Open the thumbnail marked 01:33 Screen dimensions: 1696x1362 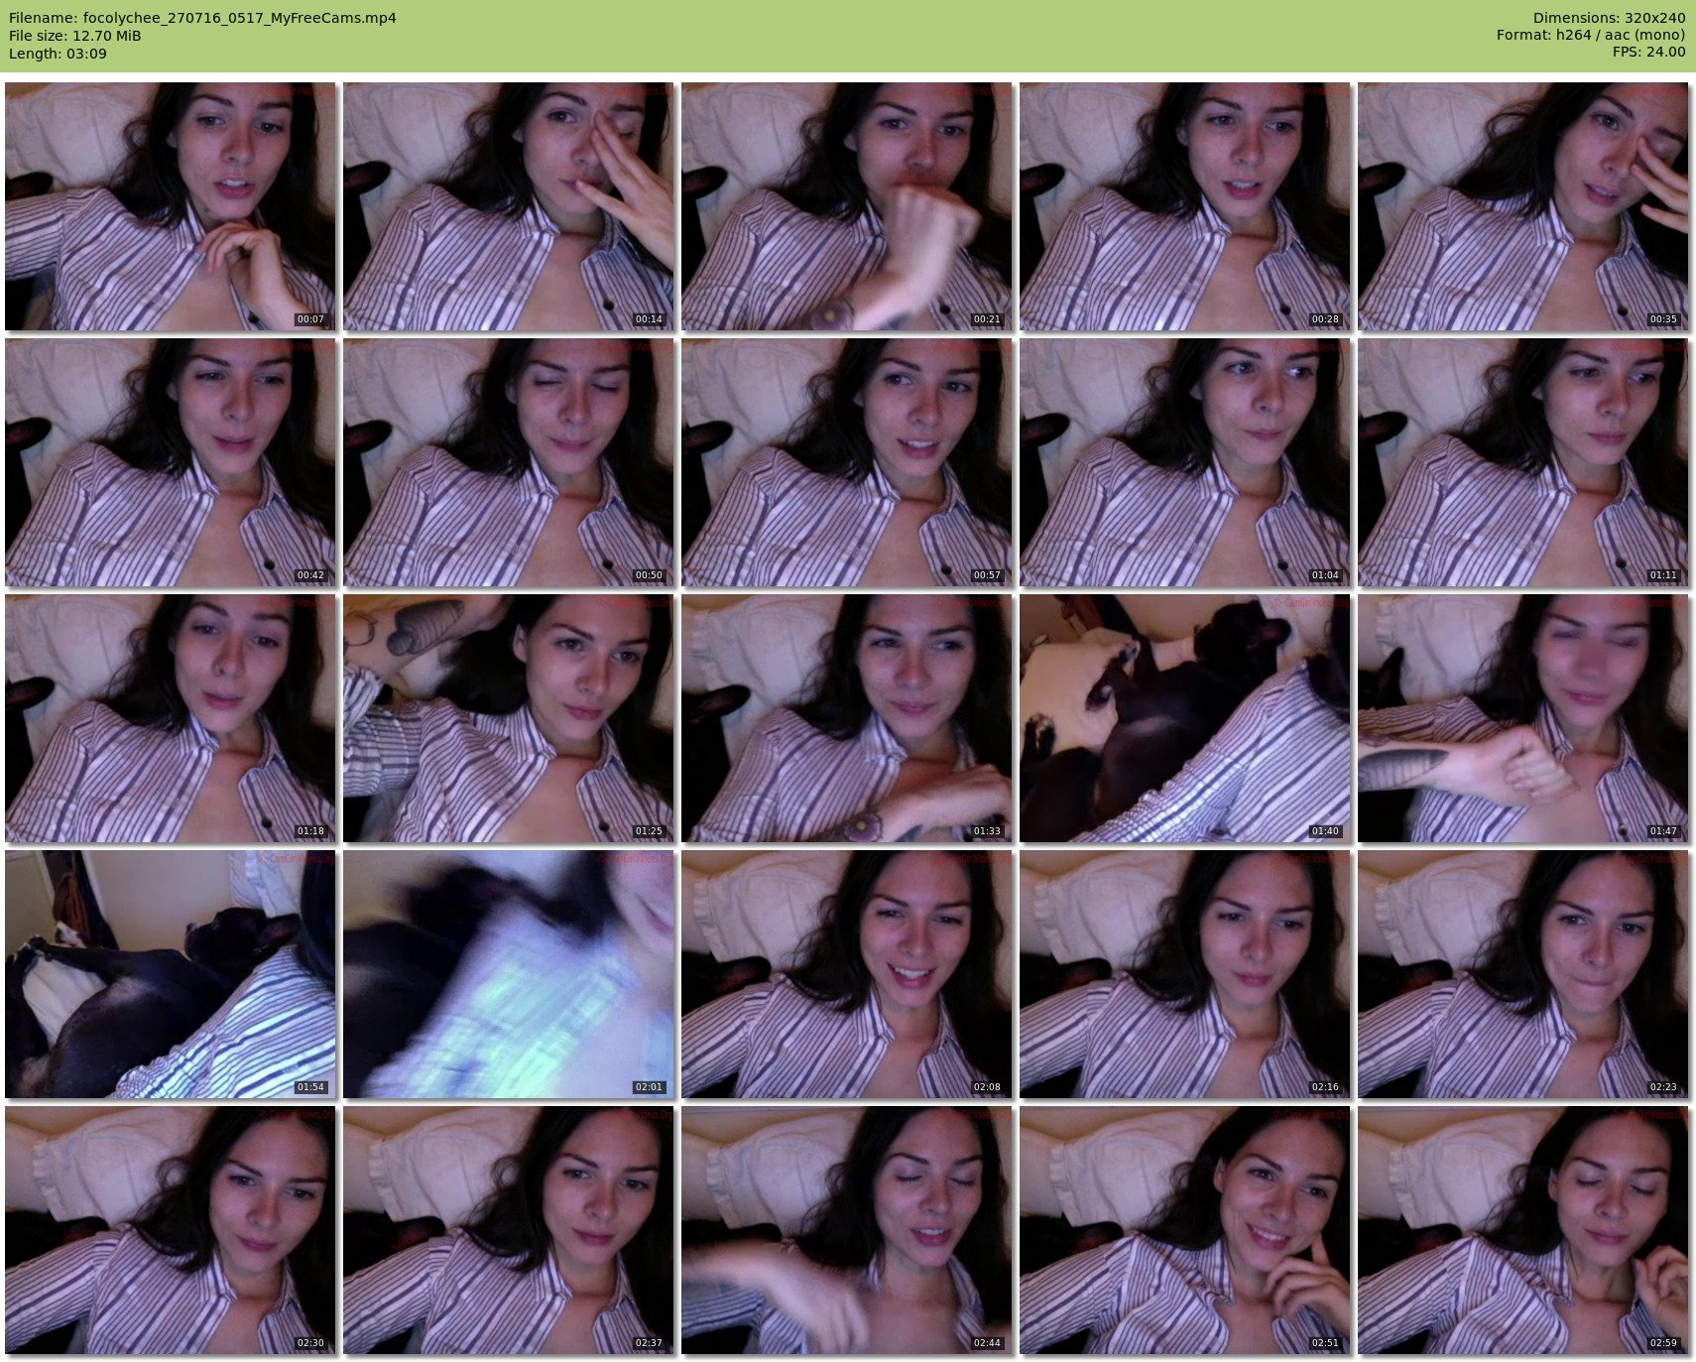coord(847,718)
